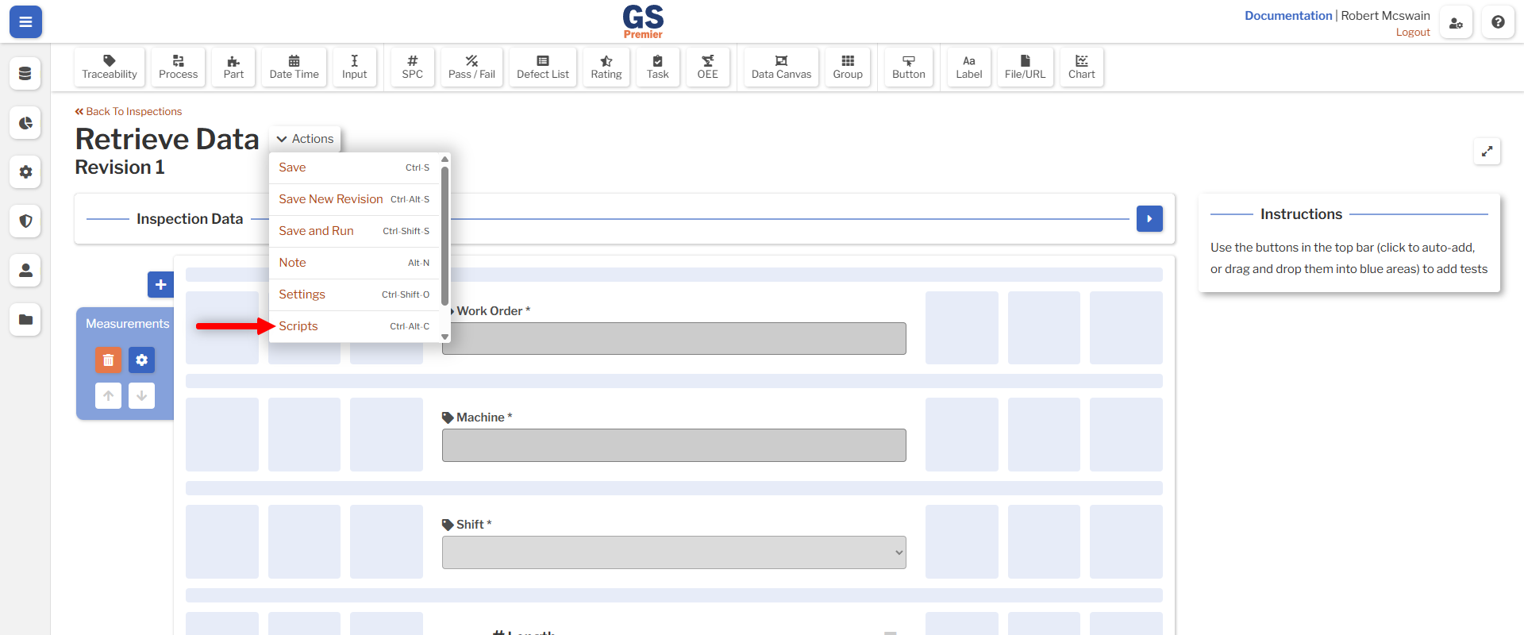Add a Rating test
The image size is (1524, 635).
[x=606, y=67]
